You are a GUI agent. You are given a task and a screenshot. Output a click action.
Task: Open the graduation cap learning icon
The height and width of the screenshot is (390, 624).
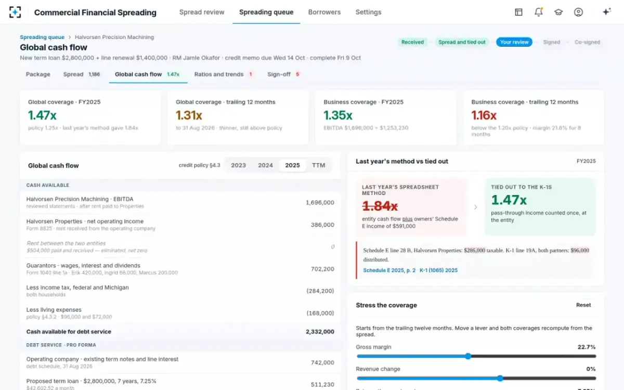558,12
